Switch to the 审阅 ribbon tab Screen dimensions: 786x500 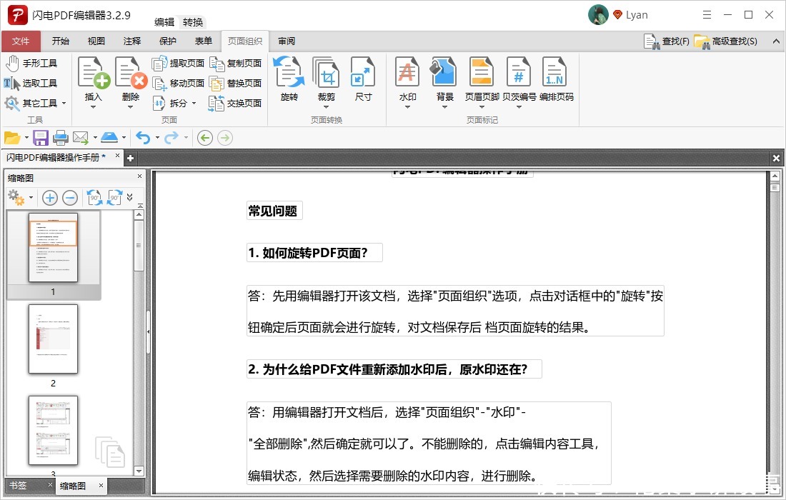[x=286, y=41]
